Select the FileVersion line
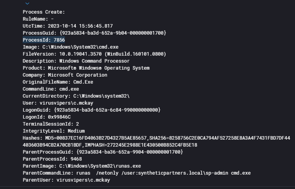 (x=94, y=54)
